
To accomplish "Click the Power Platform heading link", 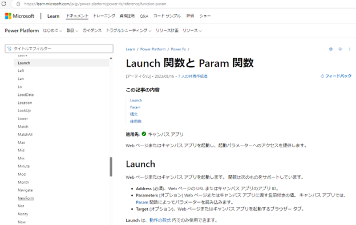I will [22, 30].
